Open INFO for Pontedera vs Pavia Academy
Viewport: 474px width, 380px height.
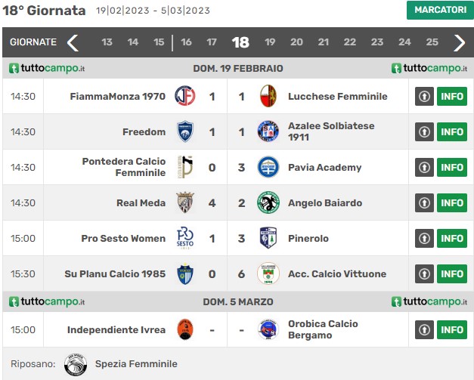tap(452, 167)
